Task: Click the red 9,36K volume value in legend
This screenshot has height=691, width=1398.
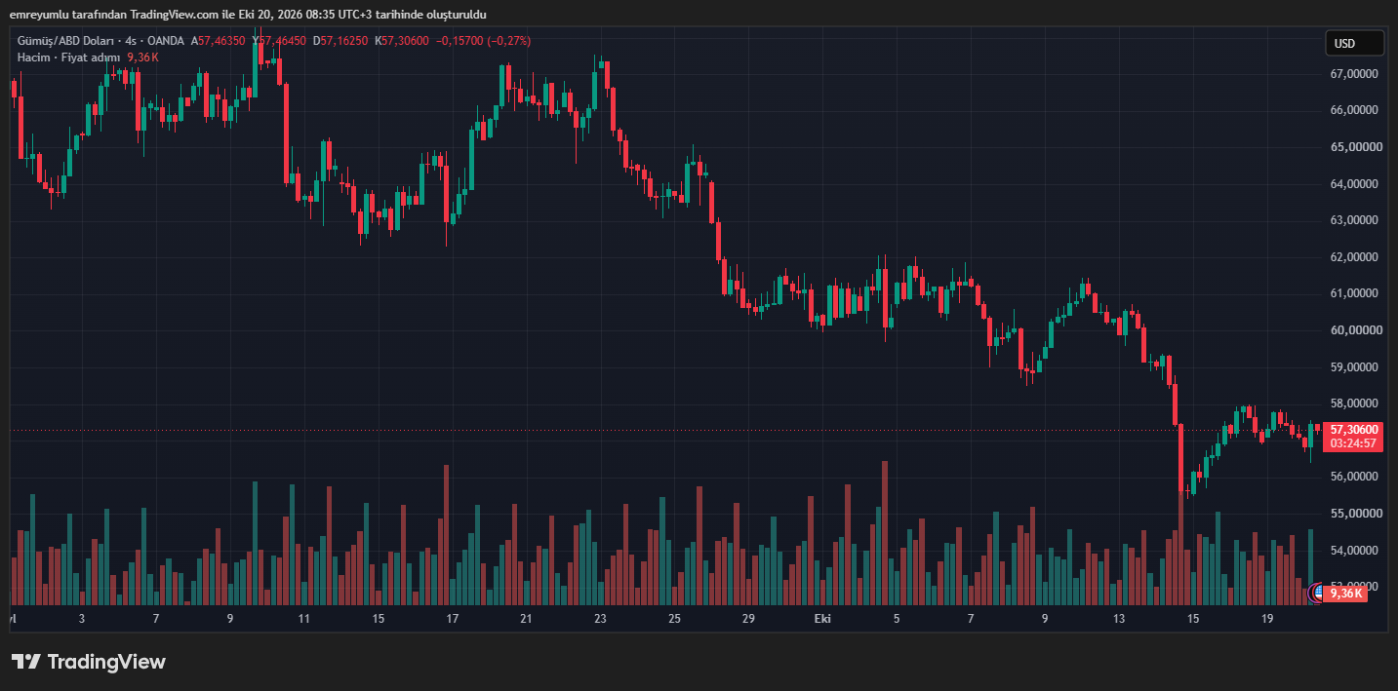Action: pyautogui.click(x=142, y=58)
